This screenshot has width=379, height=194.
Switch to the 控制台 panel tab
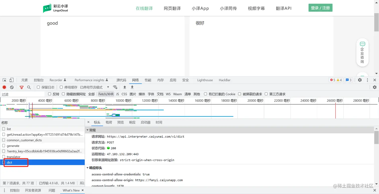tap(39, 80)
